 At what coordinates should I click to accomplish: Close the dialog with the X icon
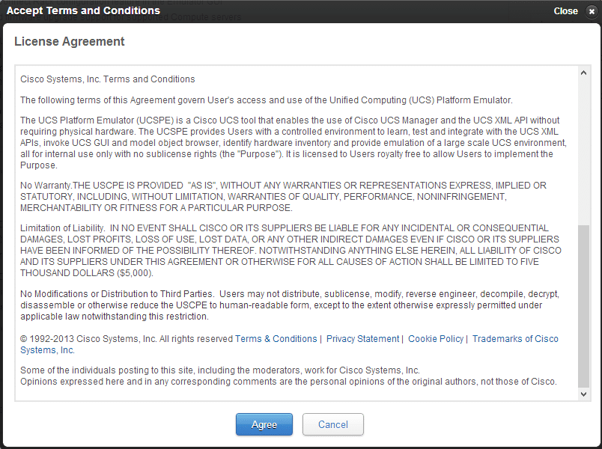coord(591,11)
